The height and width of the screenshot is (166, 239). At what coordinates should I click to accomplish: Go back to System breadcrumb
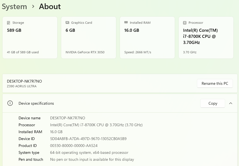[x=14, y=7]
